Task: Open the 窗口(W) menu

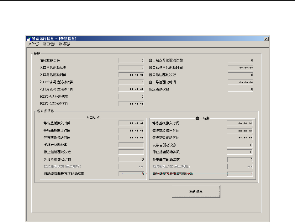Action: pos(49,44)
